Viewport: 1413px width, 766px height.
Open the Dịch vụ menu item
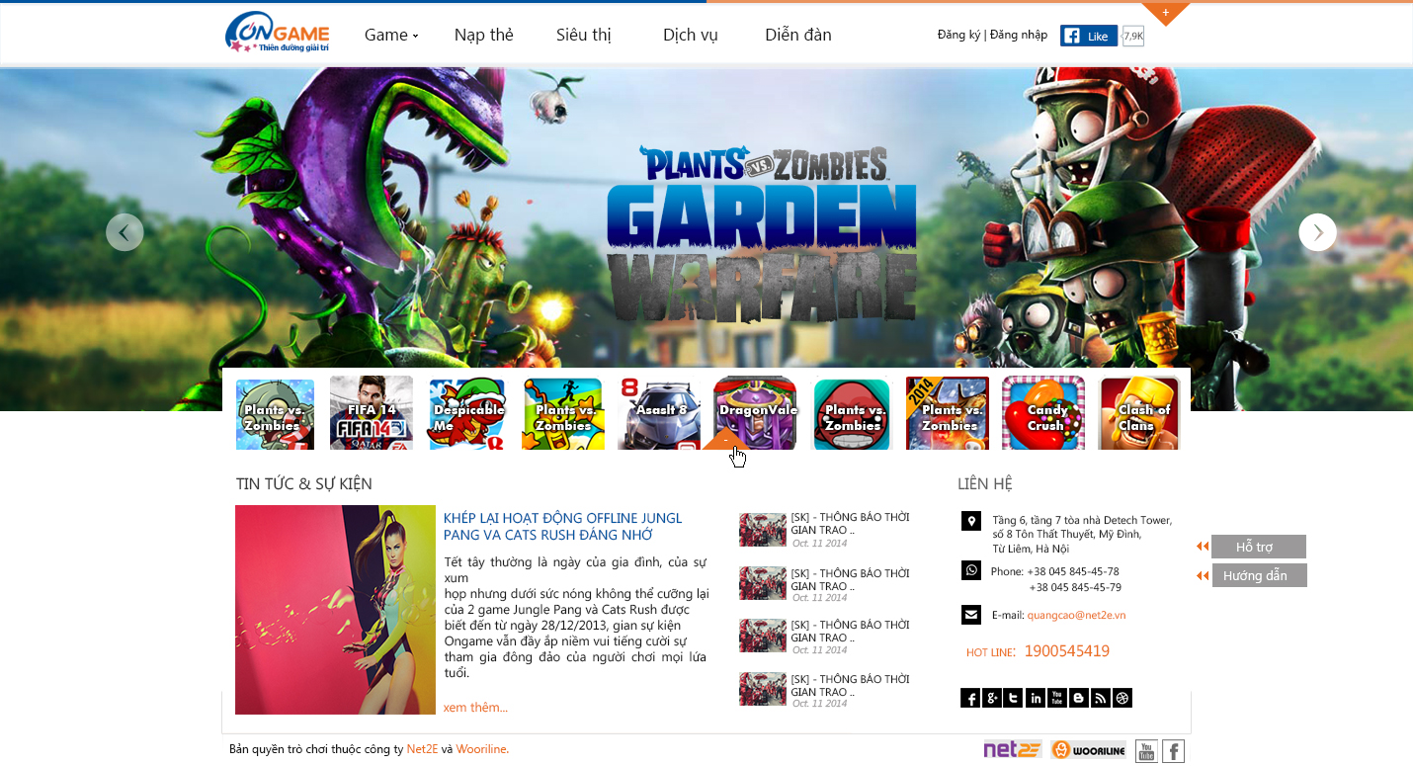[690, 35]
